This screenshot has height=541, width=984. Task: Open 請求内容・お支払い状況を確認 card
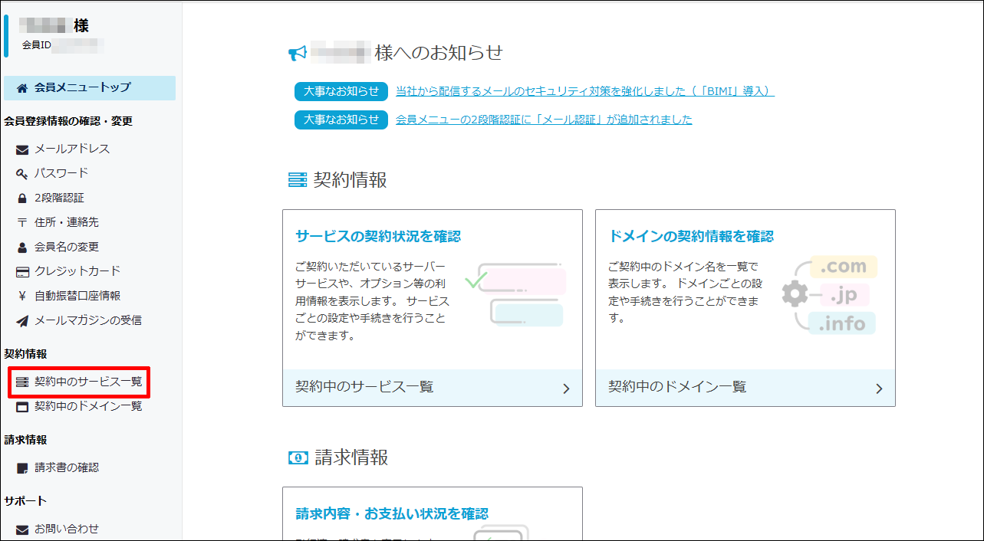pos(392,513)
